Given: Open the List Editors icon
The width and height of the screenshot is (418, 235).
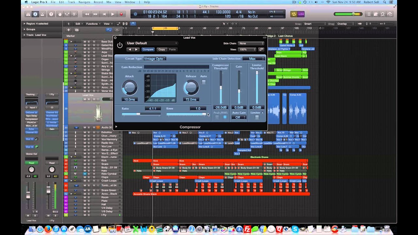Looking at the screenshot, I should click(x=369, y=14).
